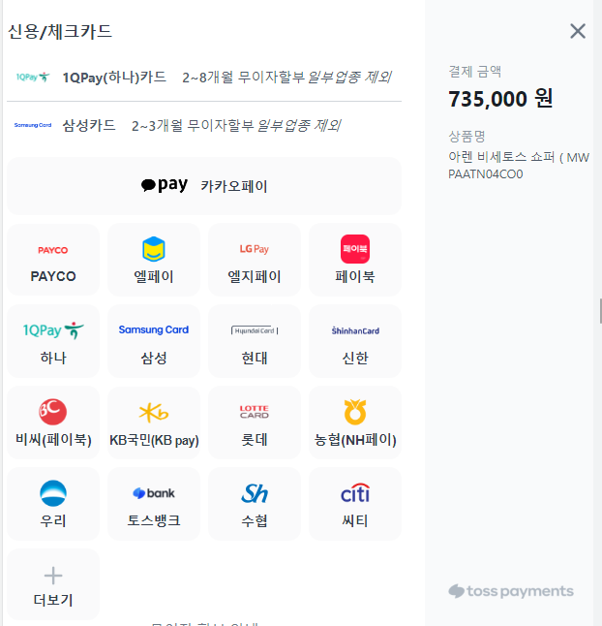Pick citi 씨티 card tile
602x626 pixels.
[355, 504]
